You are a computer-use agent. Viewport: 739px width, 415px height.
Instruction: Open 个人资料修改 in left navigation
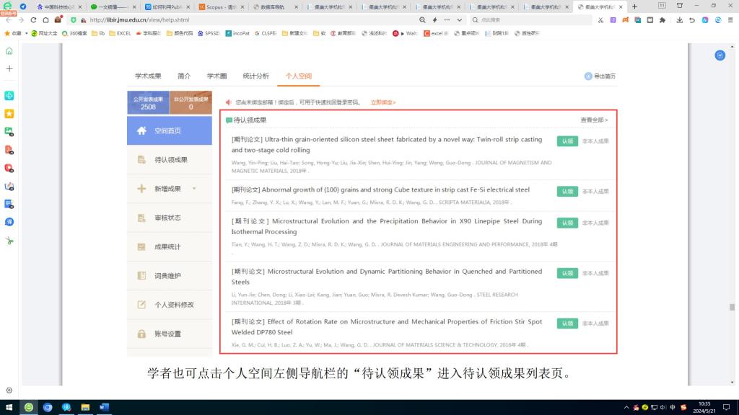[170, 305]
